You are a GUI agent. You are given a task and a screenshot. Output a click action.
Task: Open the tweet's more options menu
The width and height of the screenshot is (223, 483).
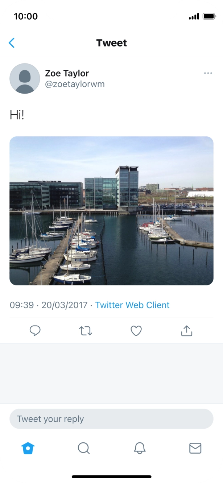[208, 73]
